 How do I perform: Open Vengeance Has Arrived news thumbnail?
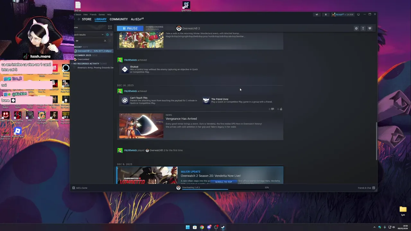(141, 126)
